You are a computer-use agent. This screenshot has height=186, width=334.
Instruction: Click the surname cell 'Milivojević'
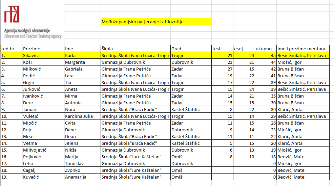pyautogui.click(x=43, y=150)
